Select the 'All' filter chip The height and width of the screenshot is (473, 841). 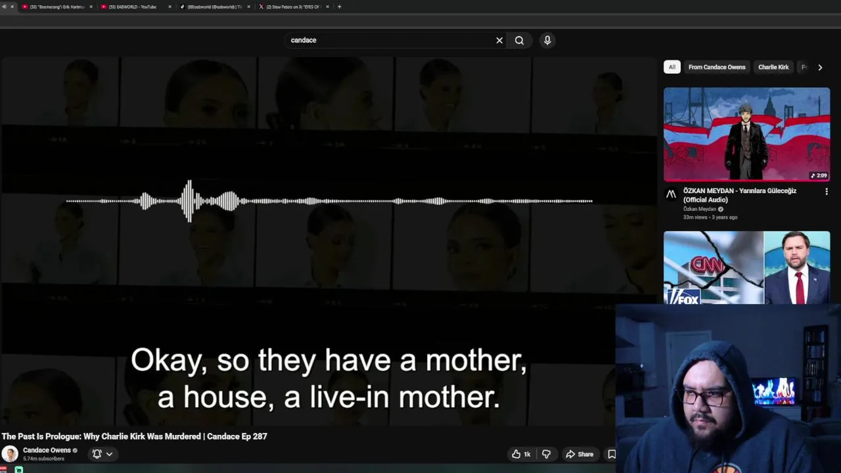click(671, 67)
